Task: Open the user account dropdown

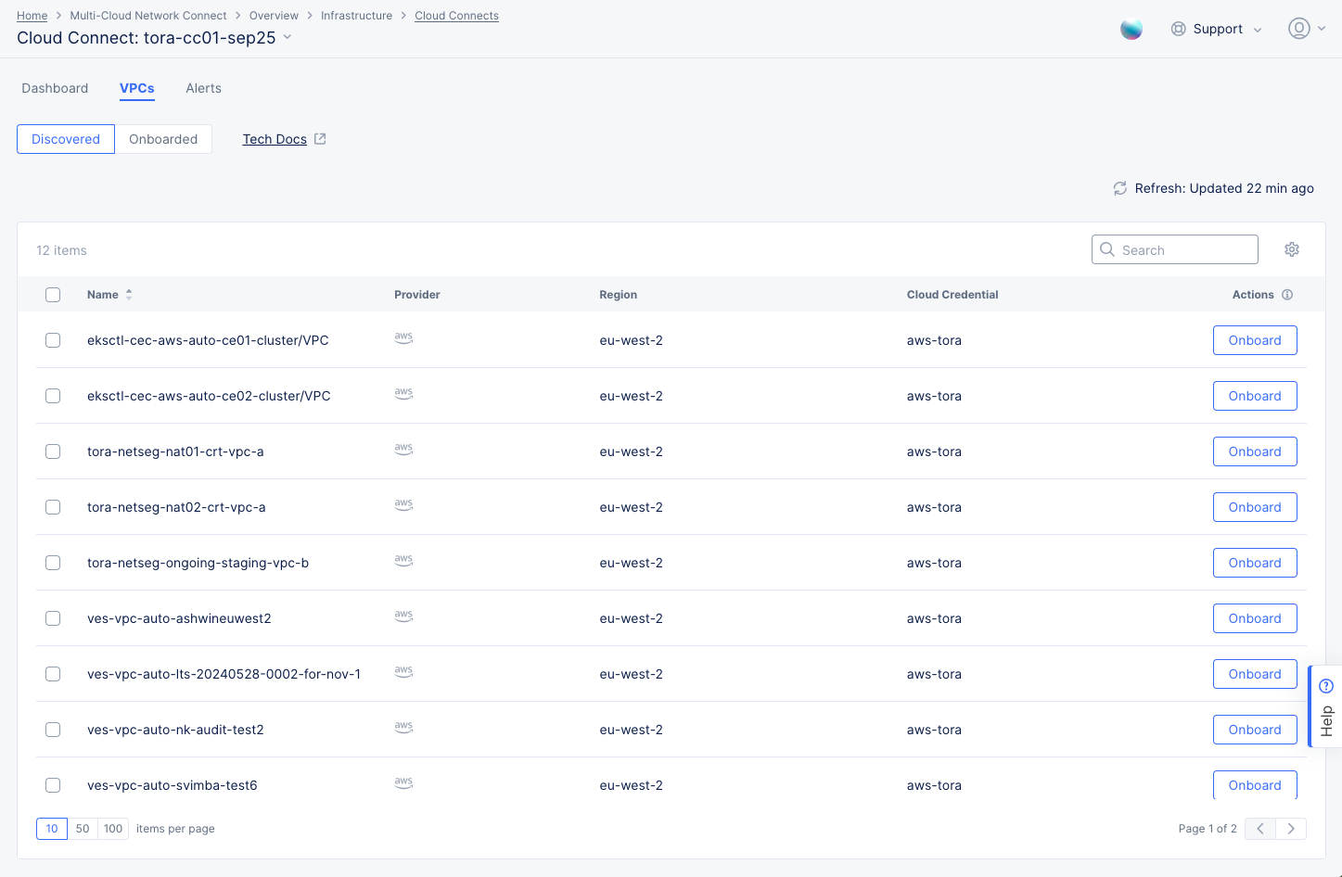Action: pyautogui.click(x=1306, y=29)
